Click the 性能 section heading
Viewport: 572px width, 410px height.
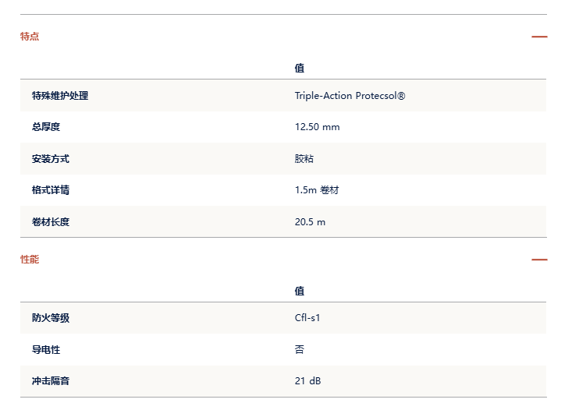pos(30,260)
